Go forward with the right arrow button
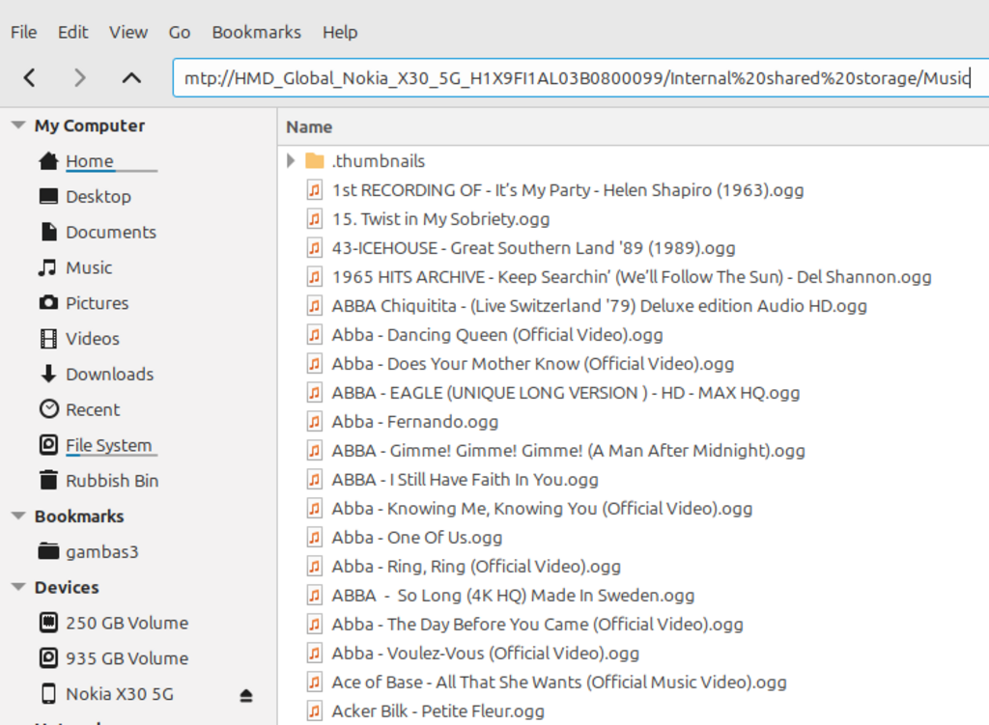The height and width of the screenshot is (725, 989). coord(79,77)
